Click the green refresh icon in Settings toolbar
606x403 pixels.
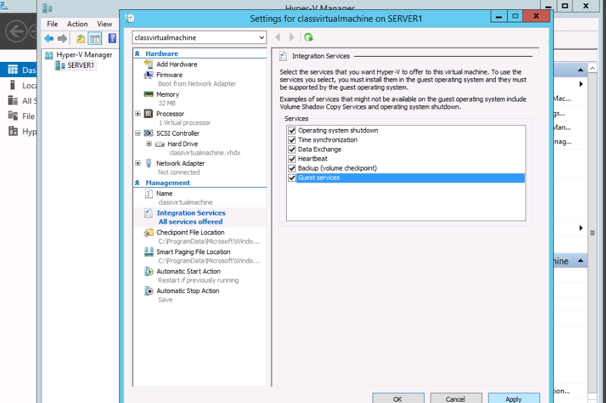[x=309, y=38]
